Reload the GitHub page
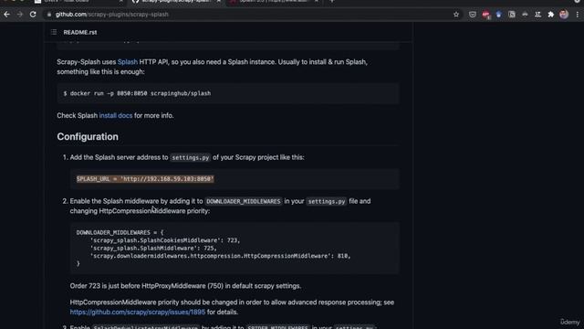The height and width of the screenshot is (329, 584). pyautogui.click(x=33, y=15)
